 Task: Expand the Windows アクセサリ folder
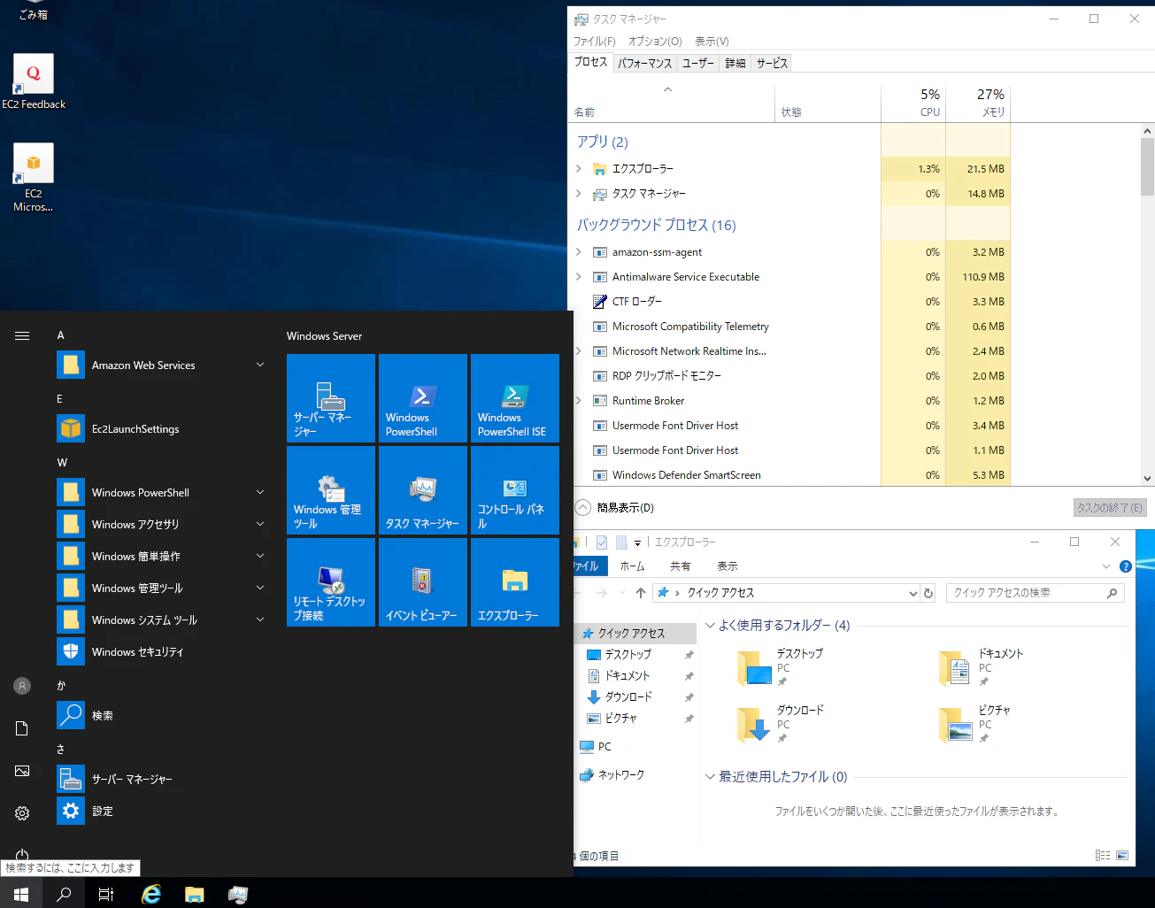coord(260,524)
